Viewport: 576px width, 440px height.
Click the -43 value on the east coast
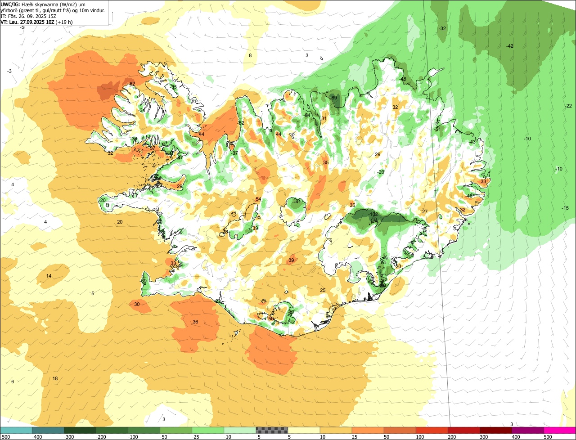point(472,142)
